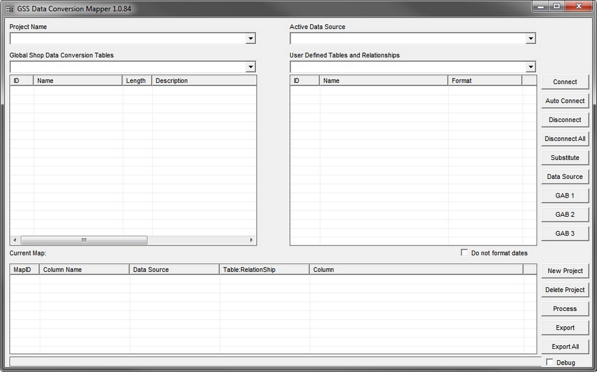This screenshot has height=372, width=597.
Task: Click the Disconnect button
Action: coord(565,120)
